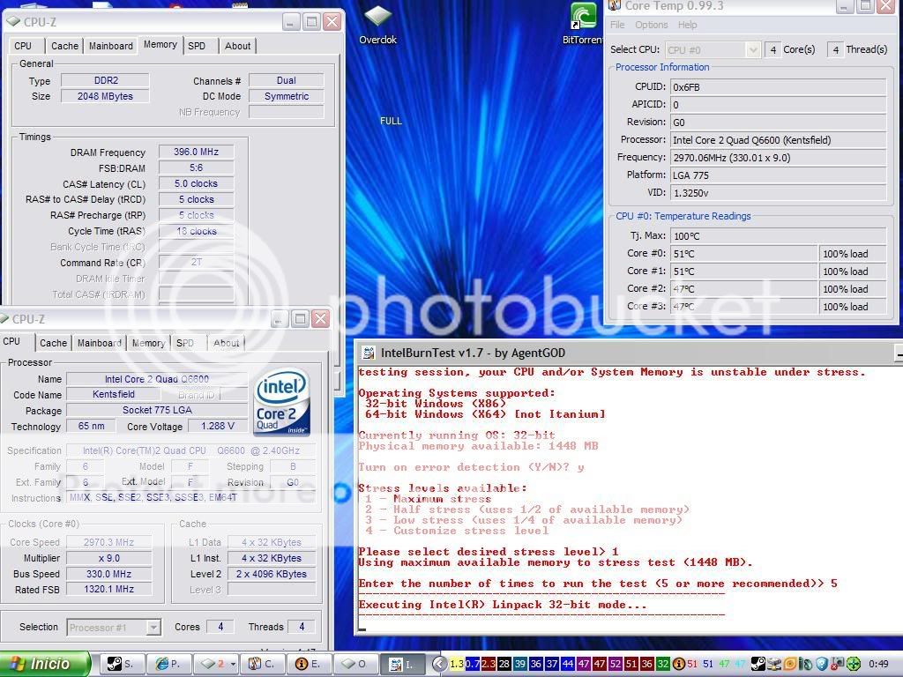Click the Intel Core 2 Quad logo
Screen dimensions: 903x677
282,401
